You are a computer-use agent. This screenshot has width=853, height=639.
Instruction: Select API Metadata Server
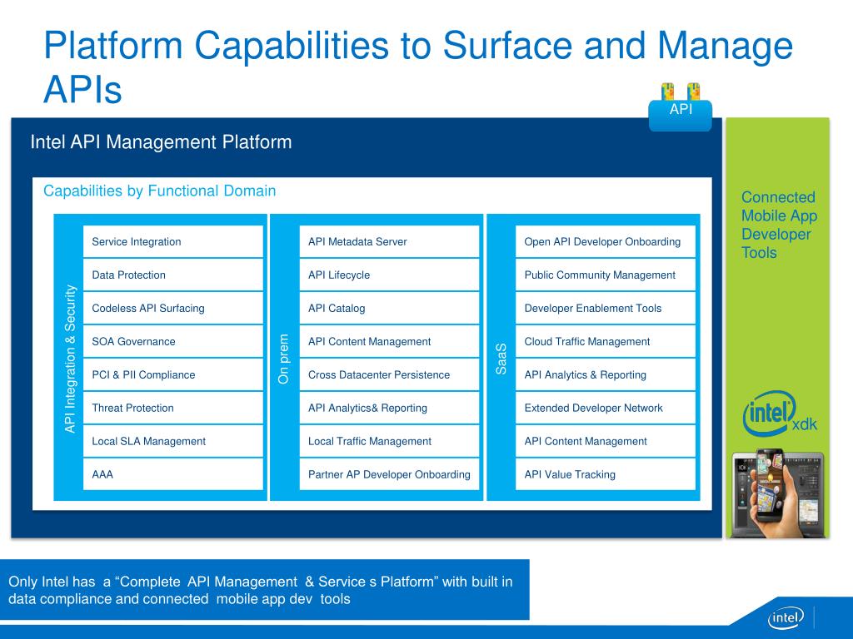pos(389,242)
